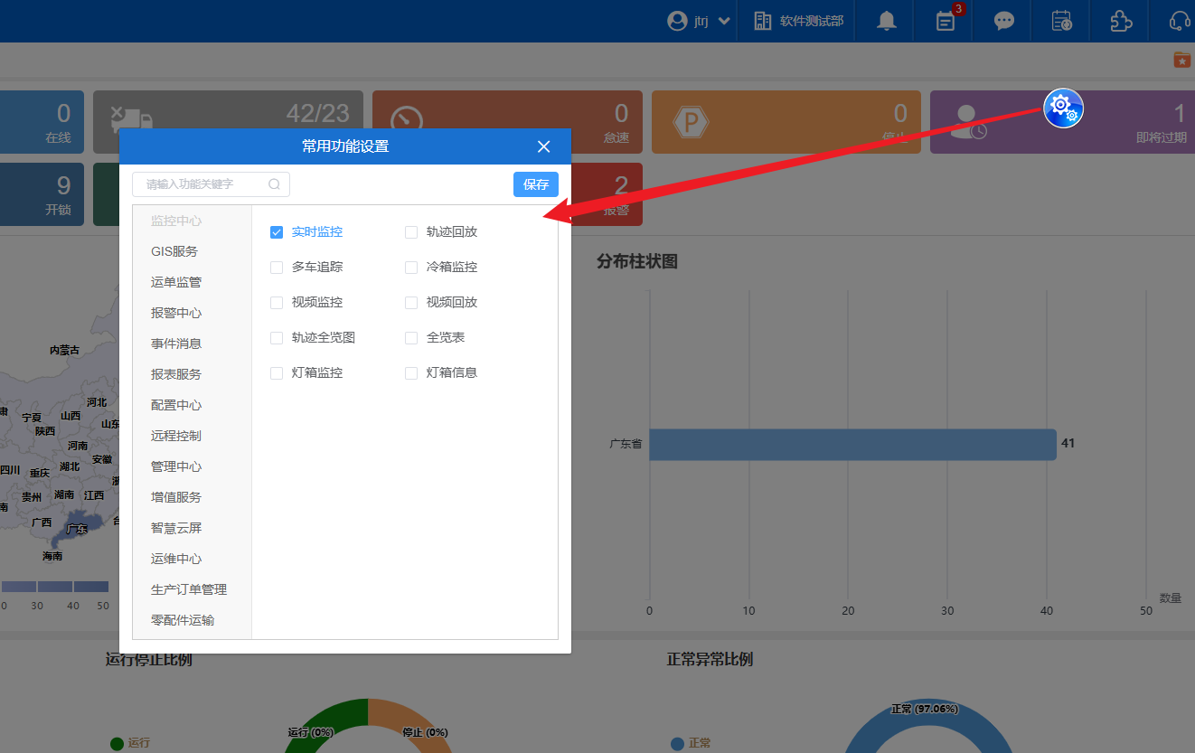Click the calendar schedule icon in header
The image size is (1195, 753).
pos(1061,21)
